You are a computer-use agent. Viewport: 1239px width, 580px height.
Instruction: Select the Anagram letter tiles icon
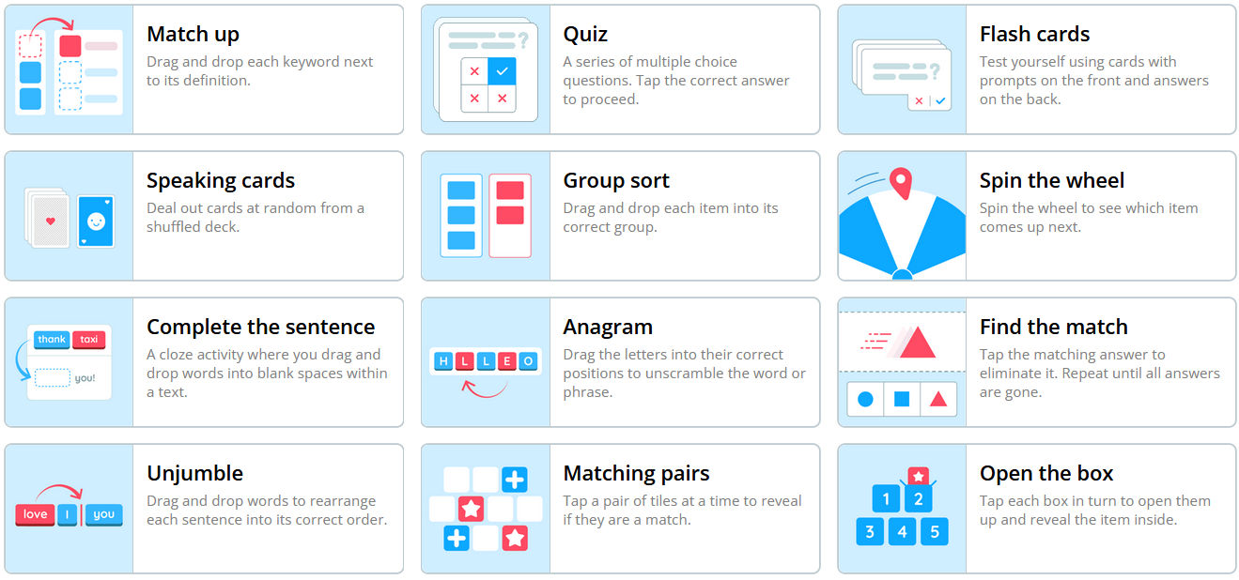pos(486,362)
